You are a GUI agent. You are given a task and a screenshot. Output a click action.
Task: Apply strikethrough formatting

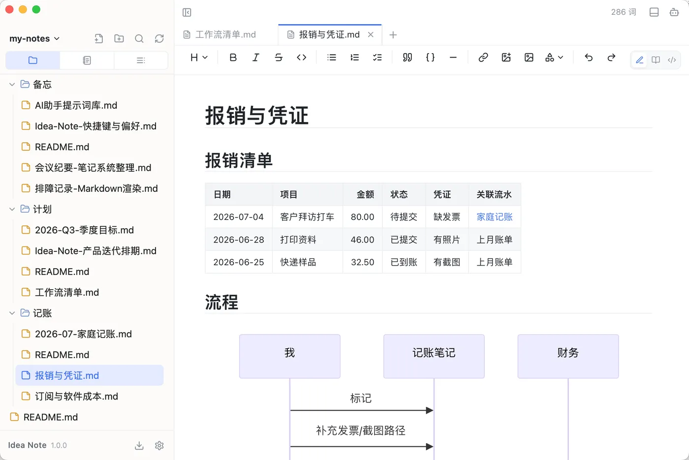[x=279, y=58]
